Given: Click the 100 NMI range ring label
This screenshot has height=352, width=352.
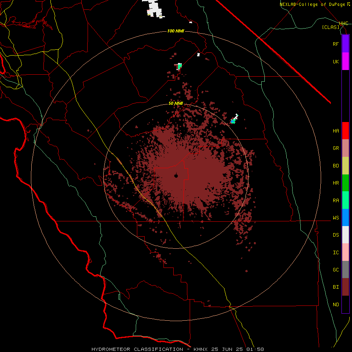Looking at the screenshot, I should 176,31.
